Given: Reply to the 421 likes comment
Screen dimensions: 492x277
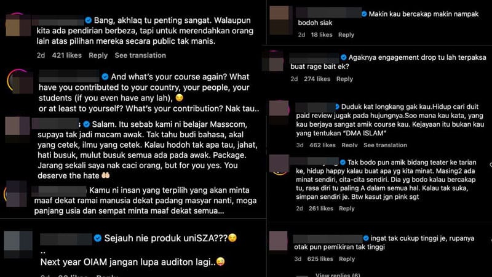Looking at the screenshot, I should (98, 55).
